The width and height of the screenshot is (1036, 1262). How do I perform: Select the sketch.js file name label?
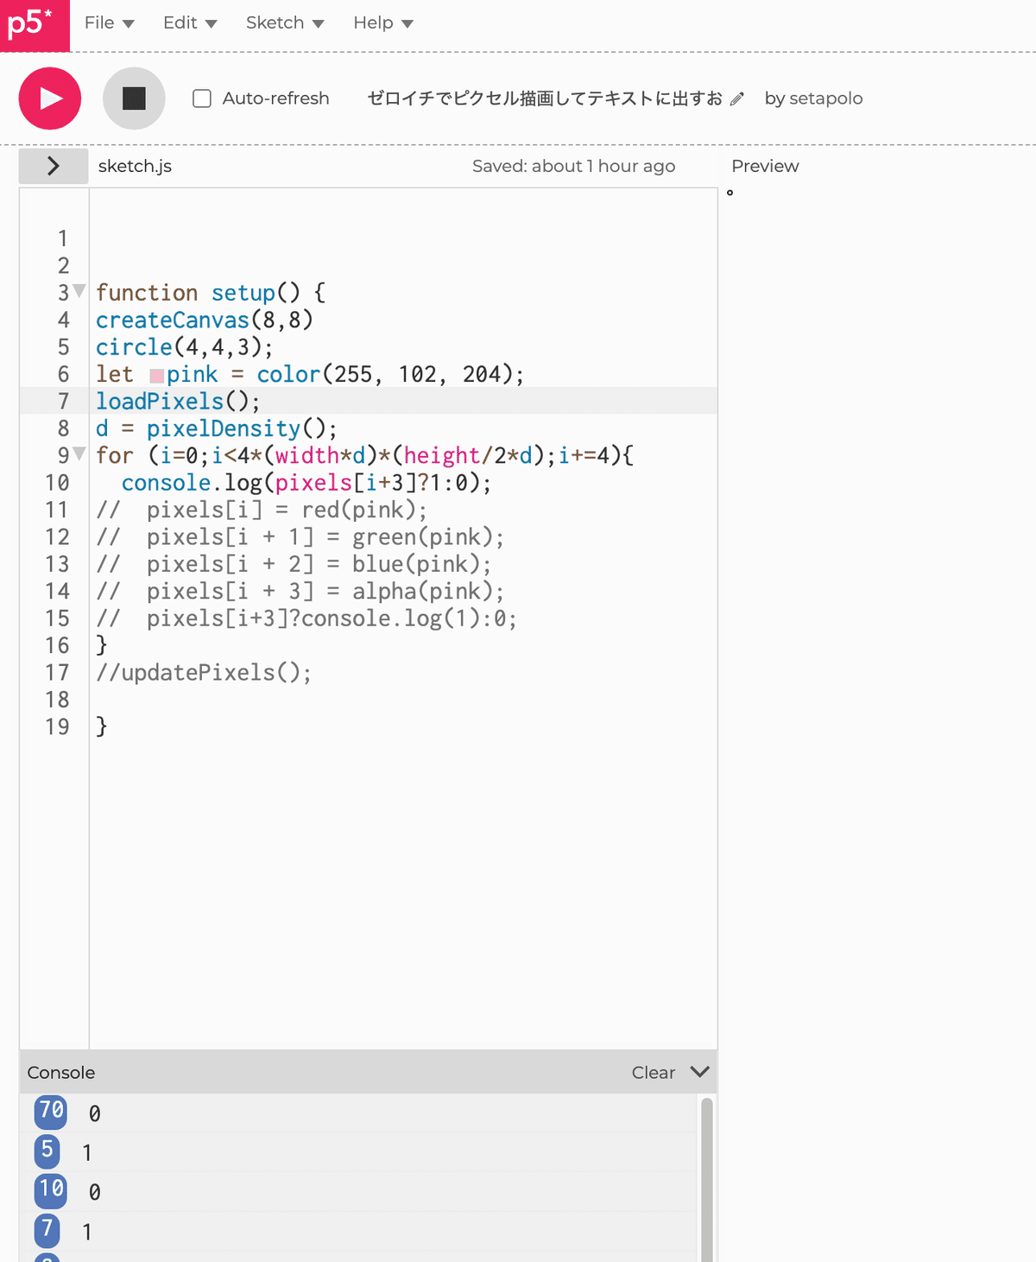coord(135,166)
